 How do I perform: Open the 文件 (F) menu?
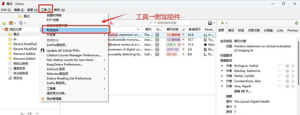point(6,10)
